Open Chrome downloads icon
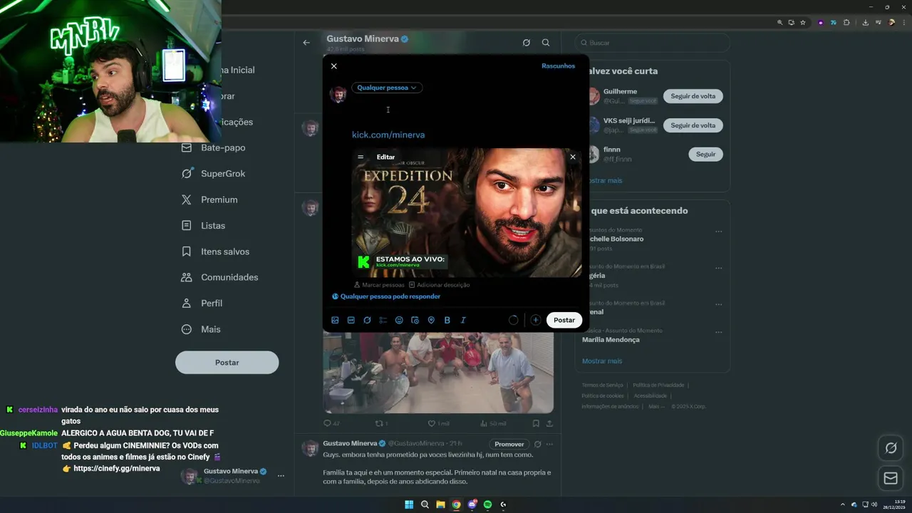Viewport: 912px width, 513px height. [865, 23]
